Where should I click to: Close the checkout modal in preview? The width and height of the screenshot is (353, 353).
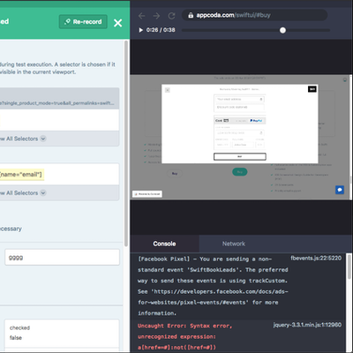(168, 90)
